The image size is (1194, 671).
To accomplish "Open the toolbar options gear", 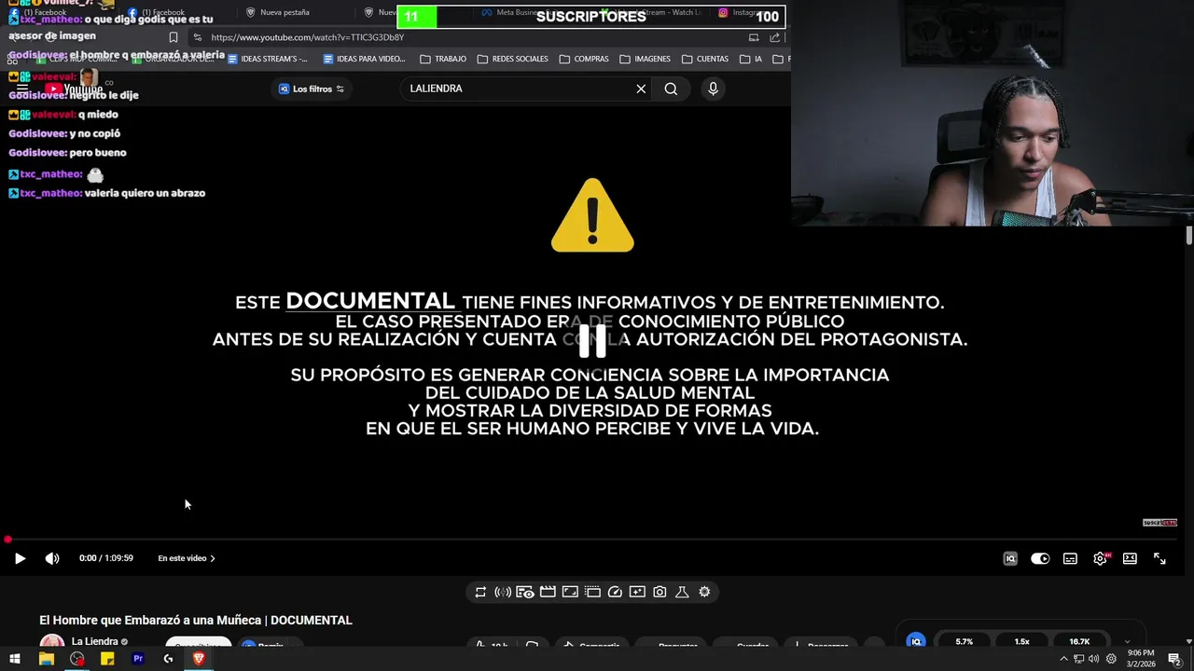I will point(704,592).
